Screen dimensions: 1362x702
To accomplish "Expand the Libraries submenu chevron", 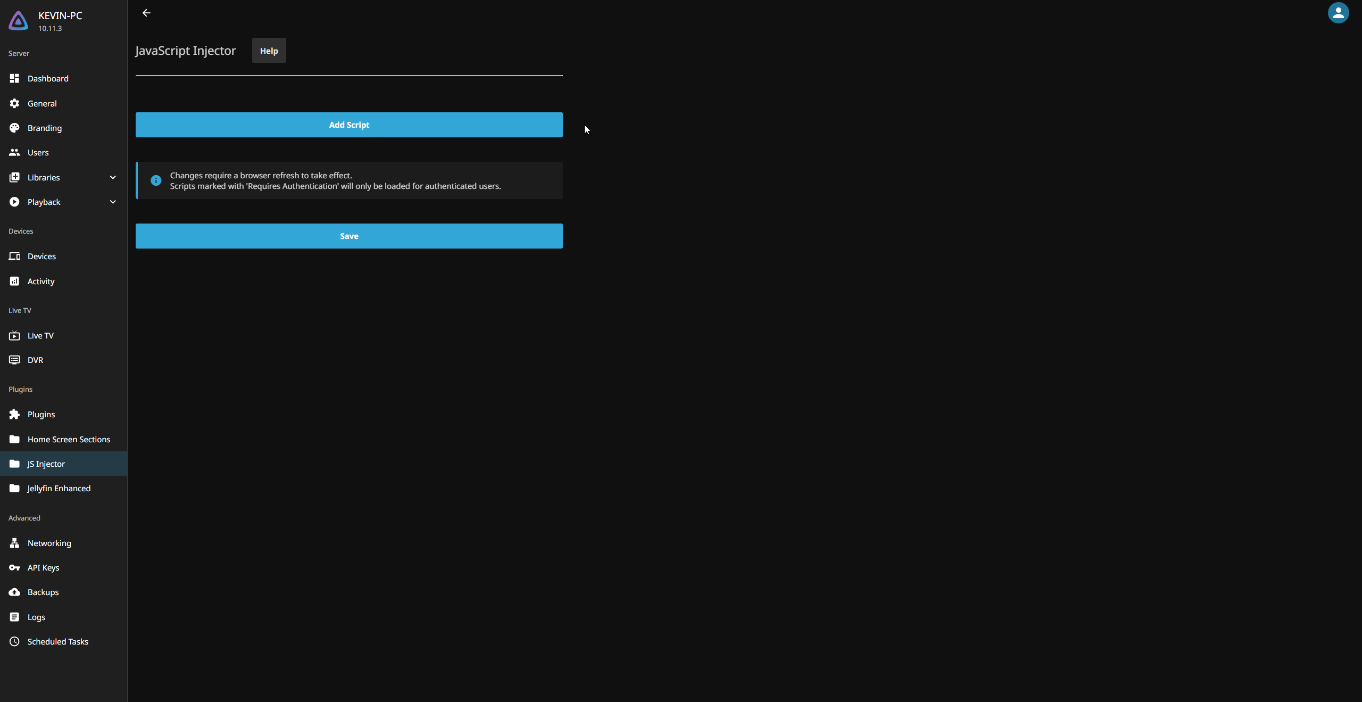I will pyautogui.click(x=113, y=177).
